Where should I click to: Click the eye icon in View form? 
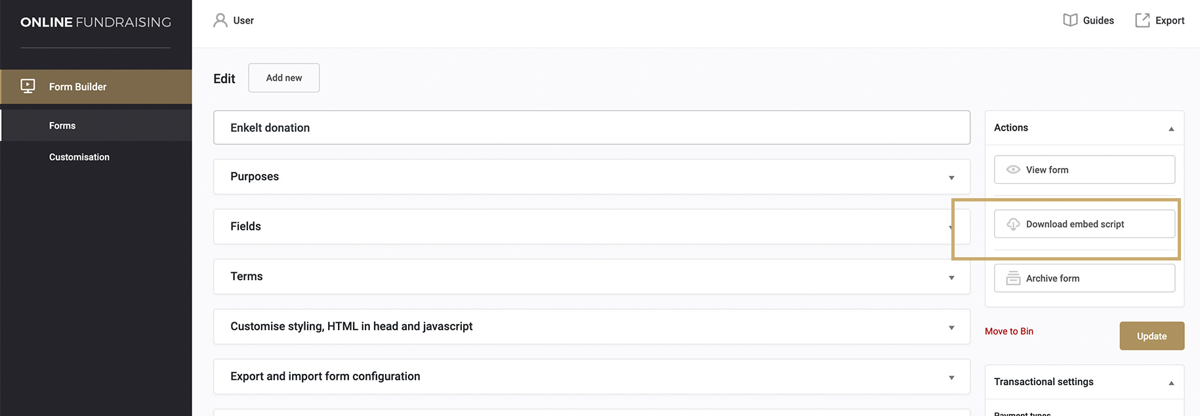(x=1013, y=169)
